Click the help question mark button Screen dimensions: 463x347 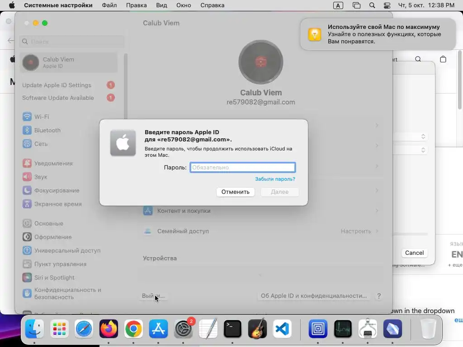click(379, 295)
